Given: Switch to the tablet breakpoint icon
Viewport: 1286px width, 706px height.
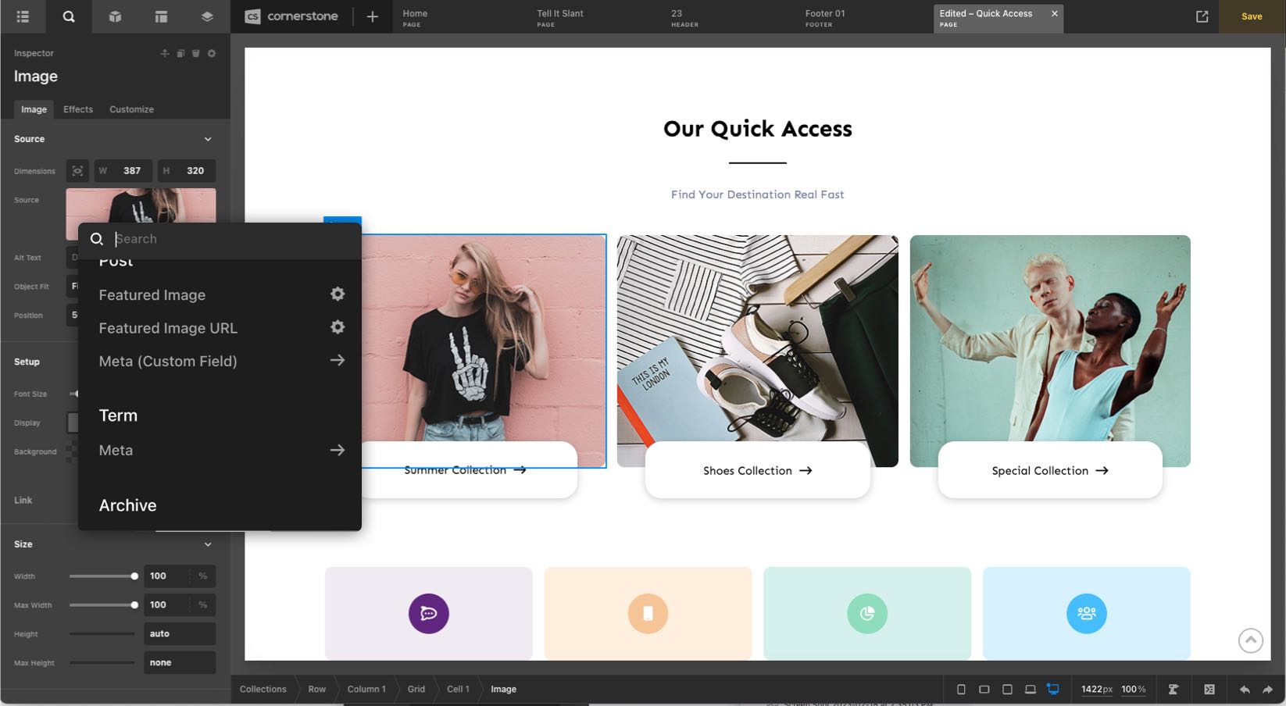Looking at the screenshot, I should coord(1007,690).
